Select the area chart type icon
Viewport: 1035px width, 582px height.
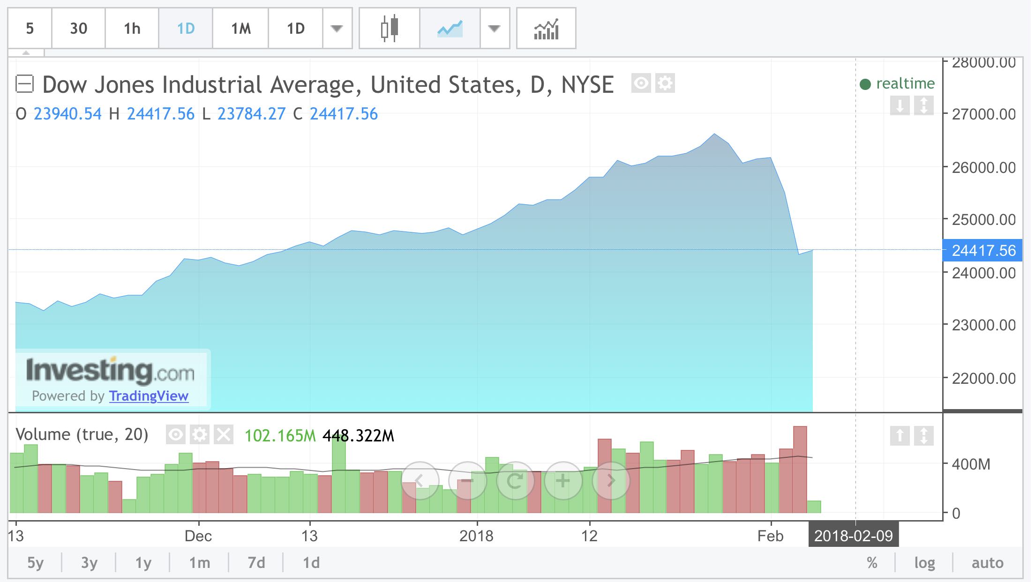450,28
